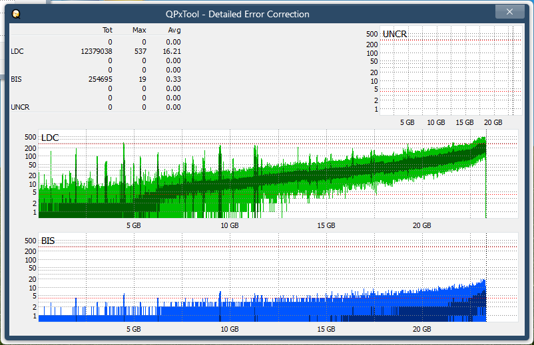
Task: Click the '15 GB' label under the BIS chart
Action: point(326,329)
